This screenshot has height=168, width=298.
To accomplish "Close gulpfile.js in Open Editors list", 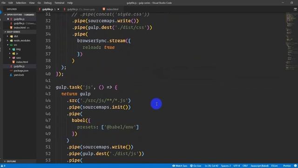I will (8, 19).
